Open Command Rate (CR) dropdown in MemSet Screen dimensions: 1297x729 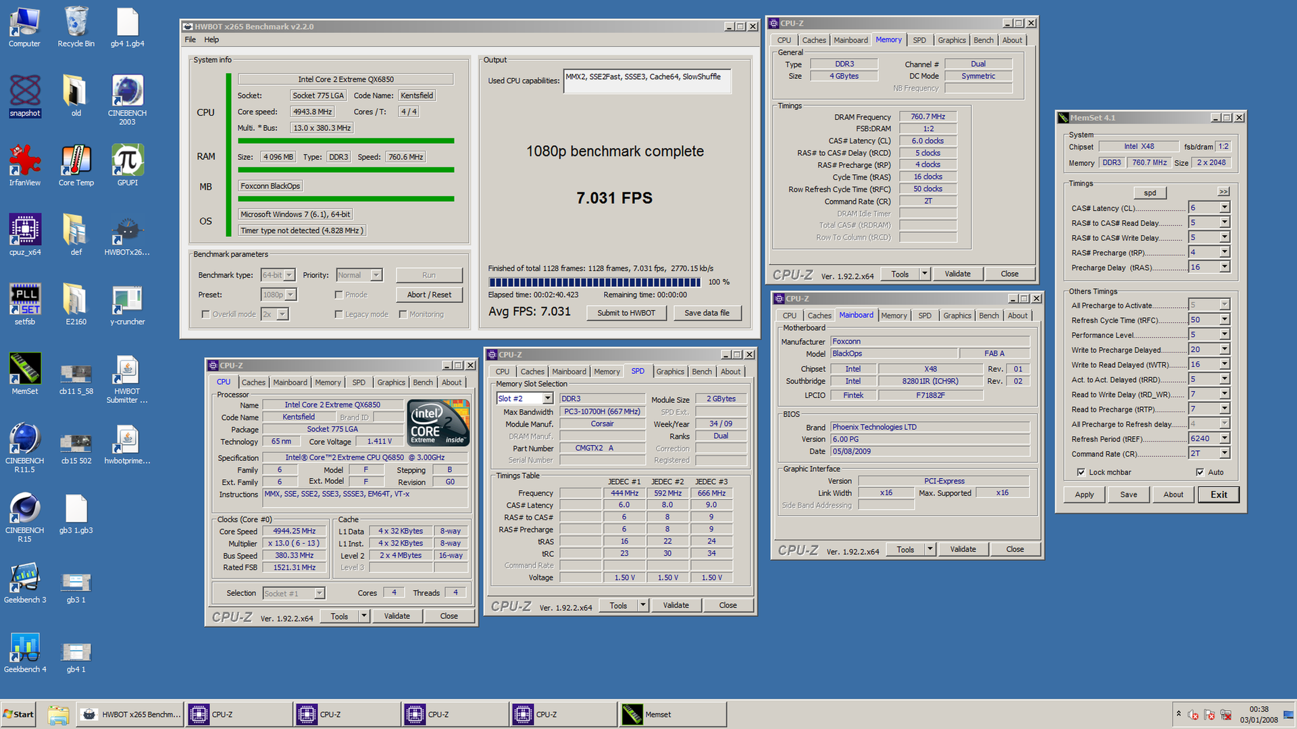point(1224,454)
